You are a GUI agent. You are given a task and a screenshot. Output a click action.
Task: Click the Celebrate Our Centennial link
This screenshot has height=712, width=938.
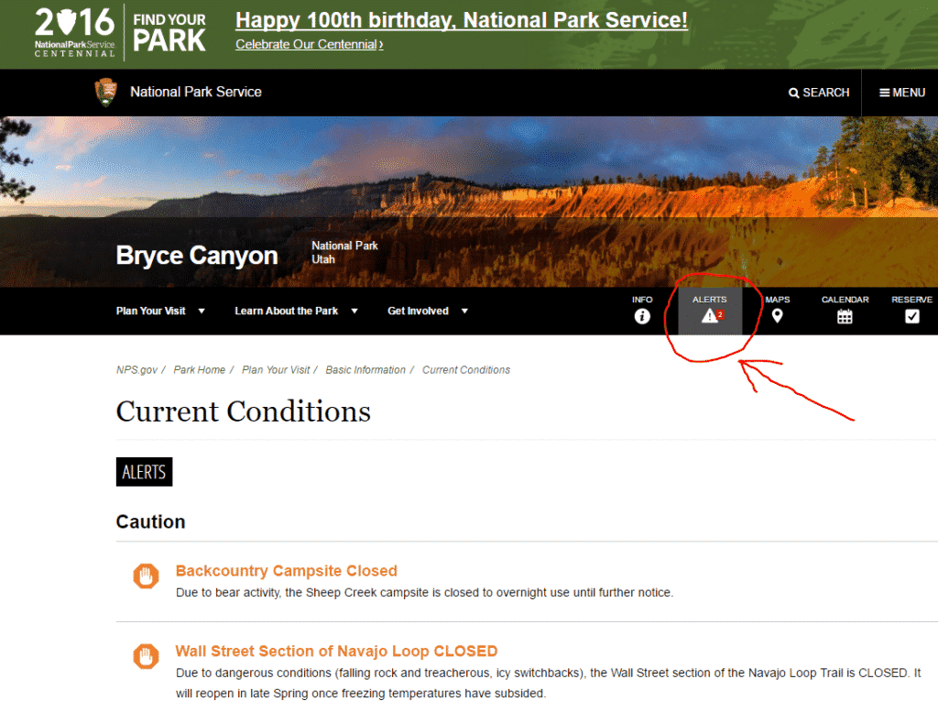[x=310, y=44]
